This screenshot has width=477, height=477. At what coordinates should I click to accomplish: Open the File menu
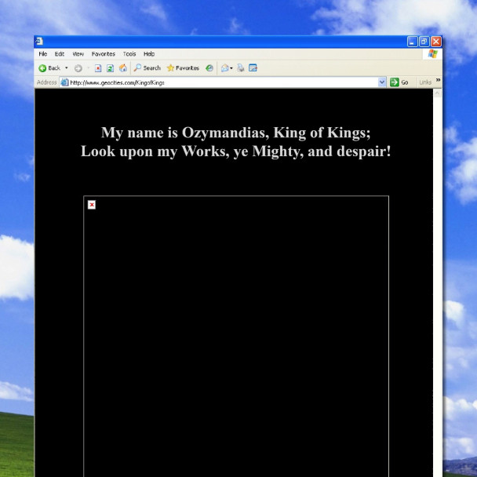42,54
